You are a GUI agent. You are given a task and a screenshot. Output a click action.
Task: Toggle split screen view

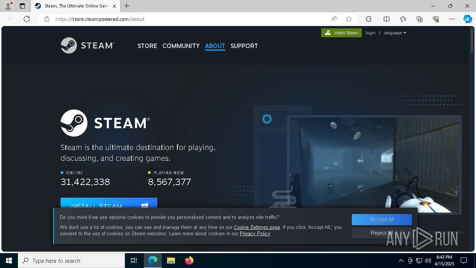click(x=386, y=19)
